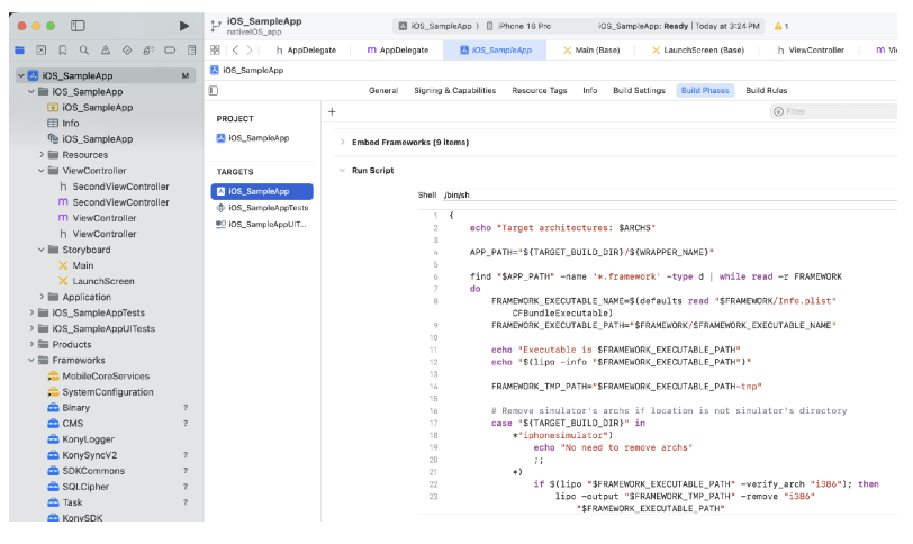Toggle the project and targets list sidebar
The image size is (913, 544).
click(x=214, y=90)
